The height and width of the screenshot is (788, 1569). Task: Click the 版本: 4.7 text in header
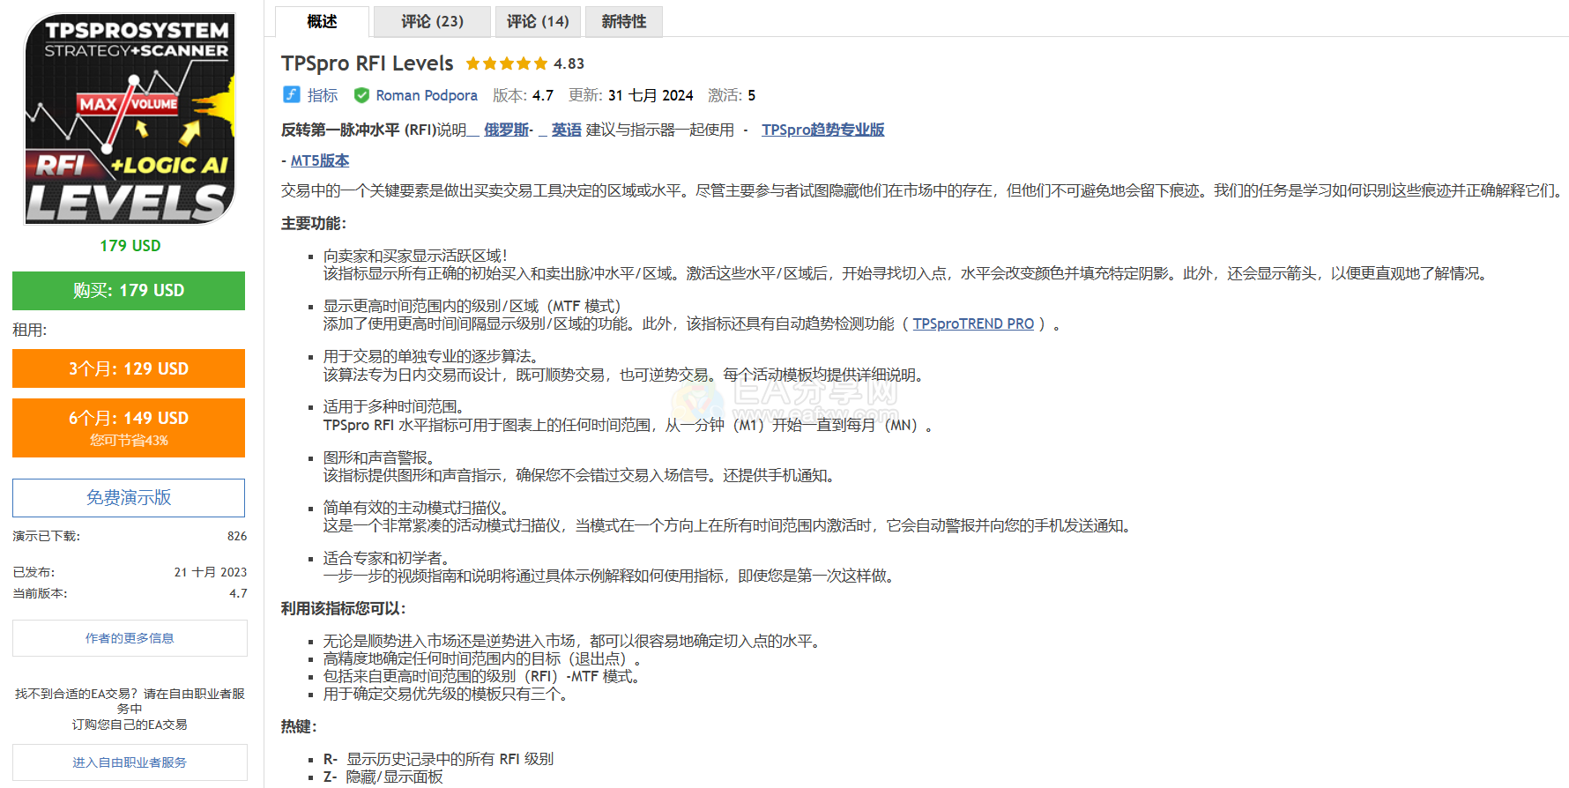click(x=523, y=95)
